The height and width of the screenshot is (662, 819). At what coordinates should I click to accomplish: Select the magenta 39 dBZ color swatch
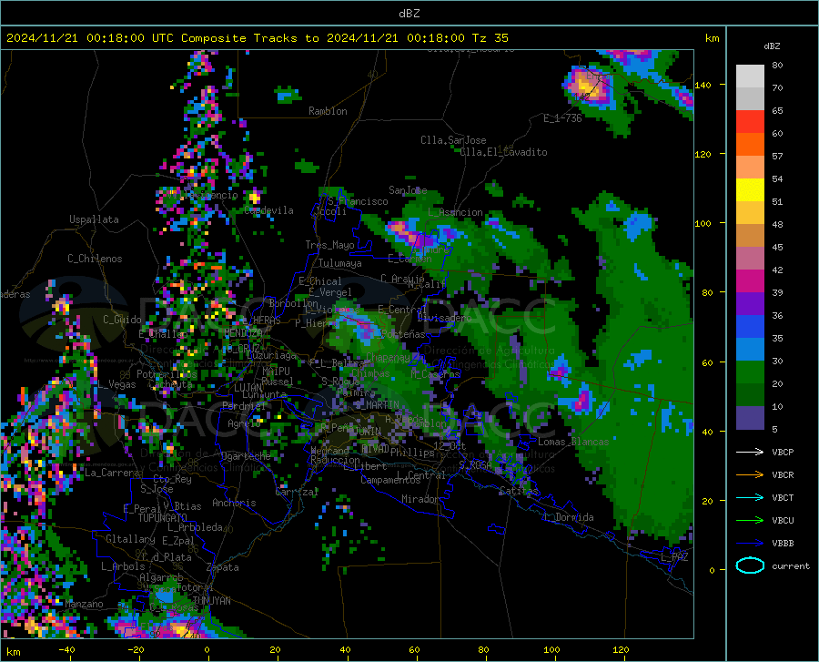[750, 281]
